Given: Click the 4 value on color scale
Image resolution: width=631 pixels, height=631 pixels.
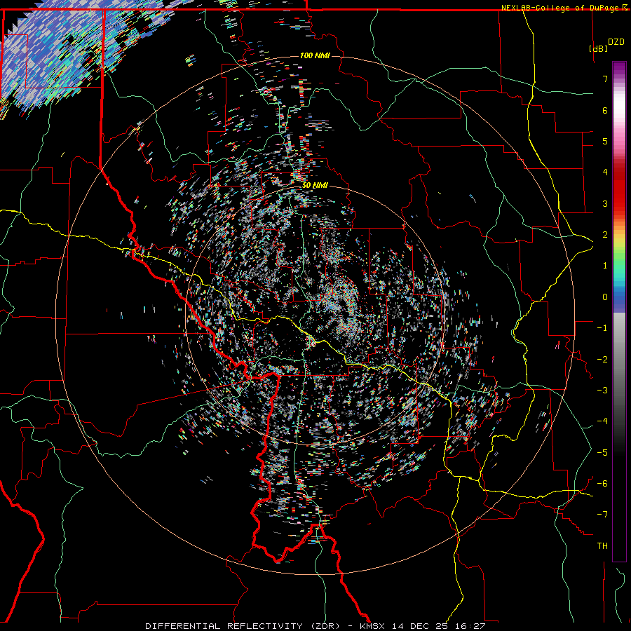Looking at the screenshot, I should pos(605,172).
